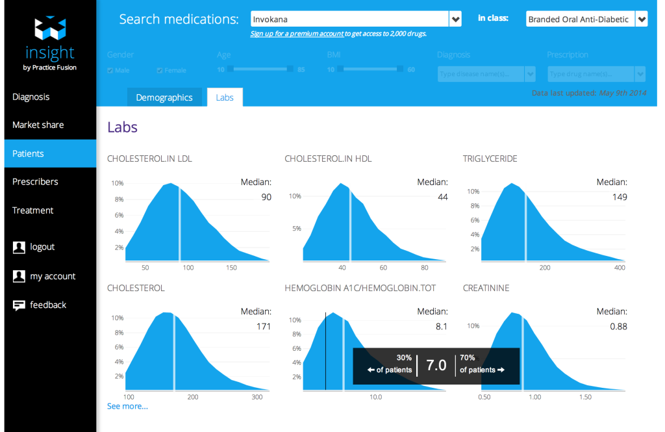Click the Age slider maximum handle
665x432 pixels.
coord(290,69)
